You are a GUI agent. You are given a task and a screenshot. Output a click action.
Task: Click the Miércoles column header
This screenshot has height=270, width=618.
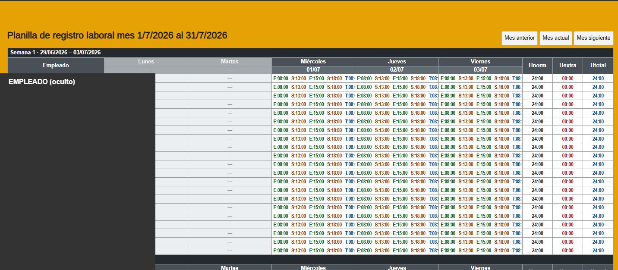point(313,62)
